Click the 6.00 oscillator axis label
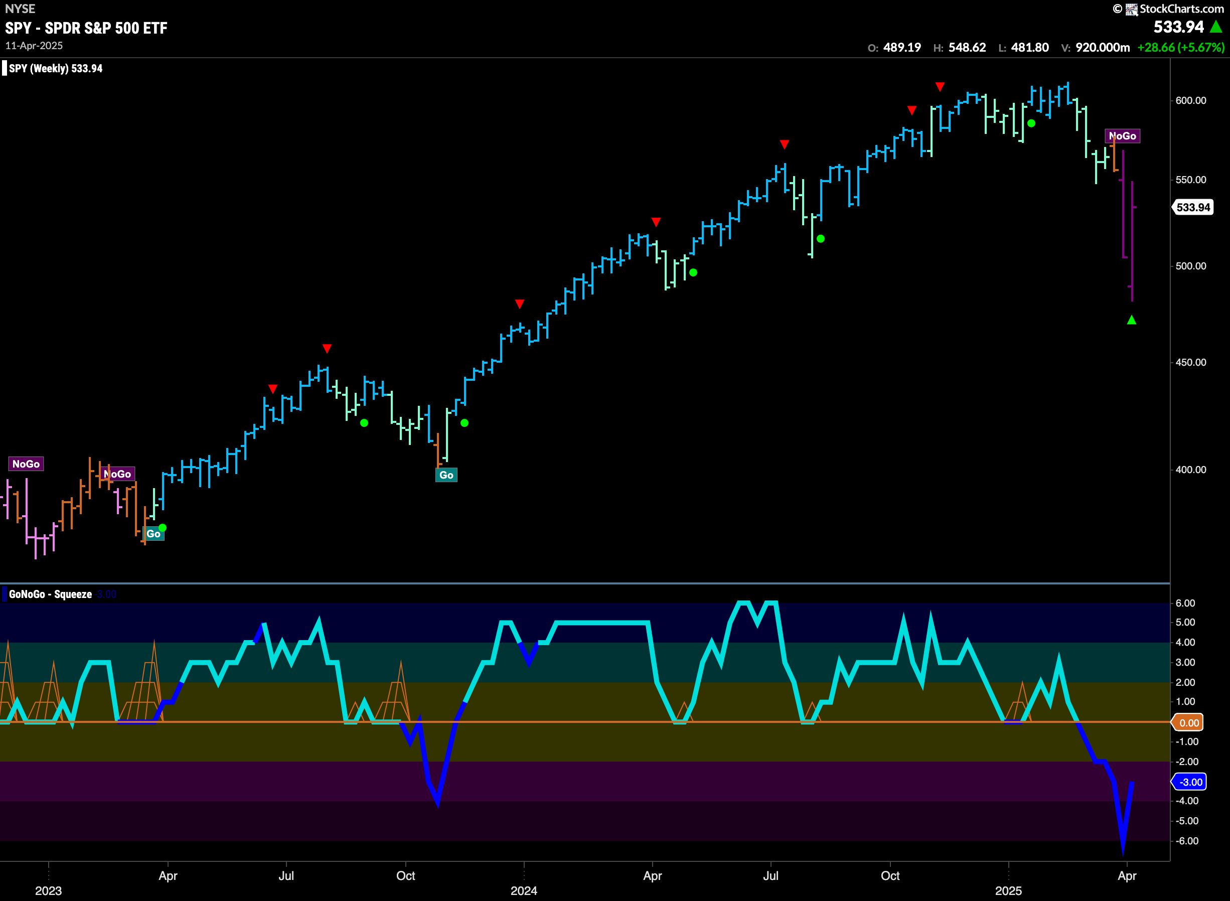 1185,603
